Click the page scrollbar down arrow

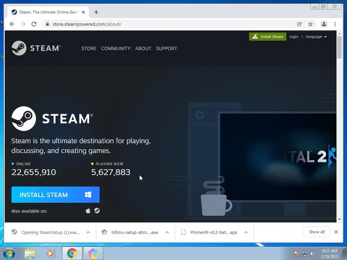tap(339, 219)
